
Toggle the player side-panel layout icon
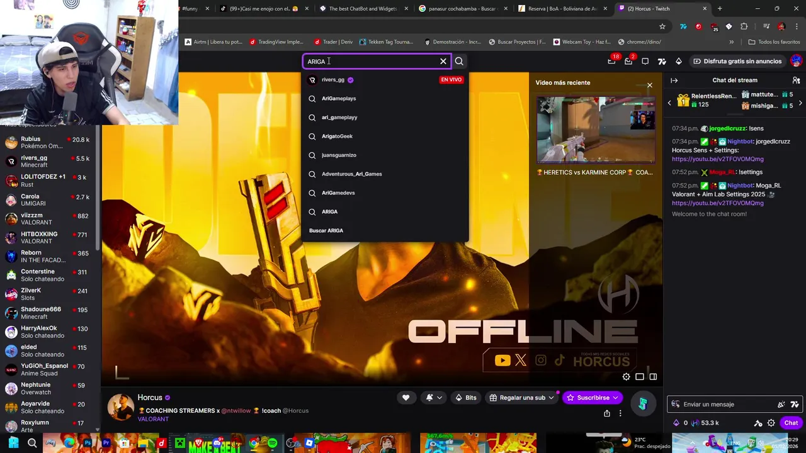(653, 377)
